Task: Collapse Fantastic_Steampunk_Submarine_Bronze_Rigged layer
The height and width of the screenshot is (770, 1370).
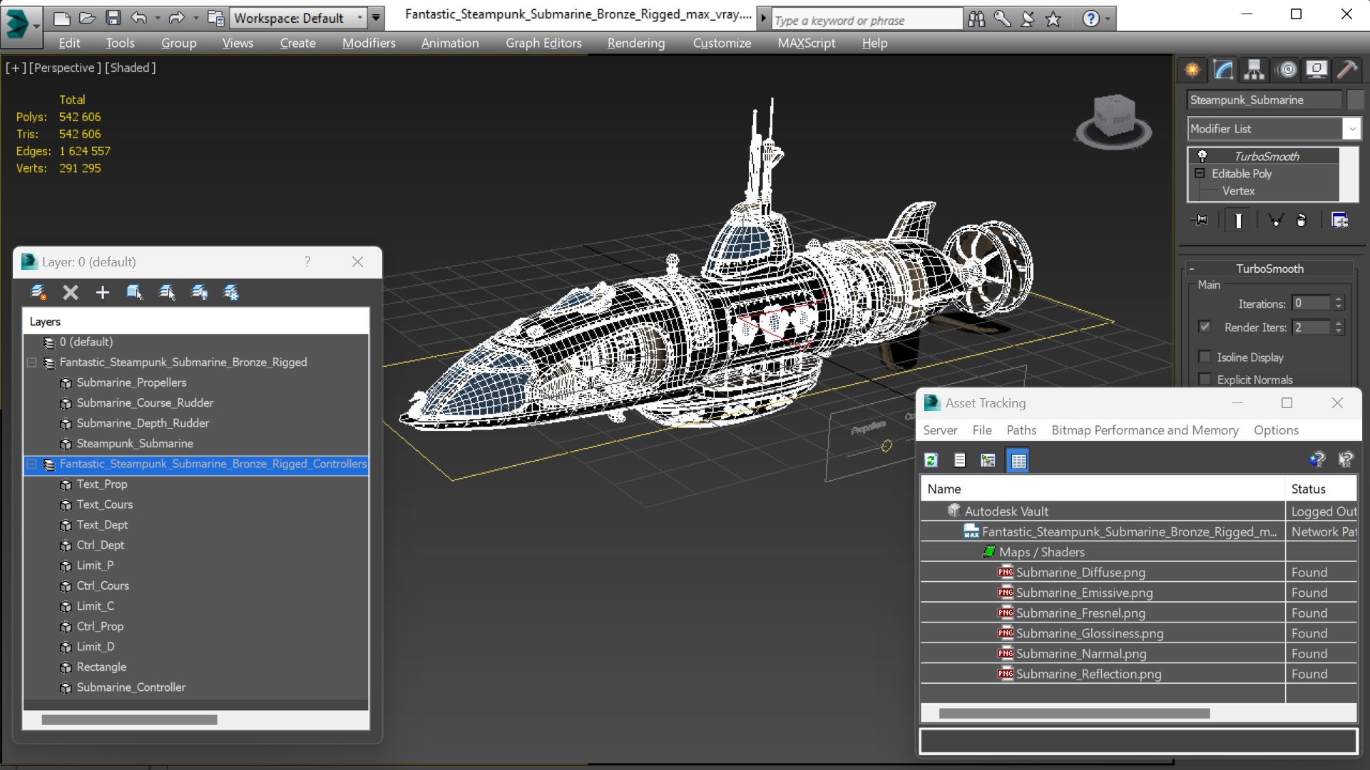Action: coord(32,363)
